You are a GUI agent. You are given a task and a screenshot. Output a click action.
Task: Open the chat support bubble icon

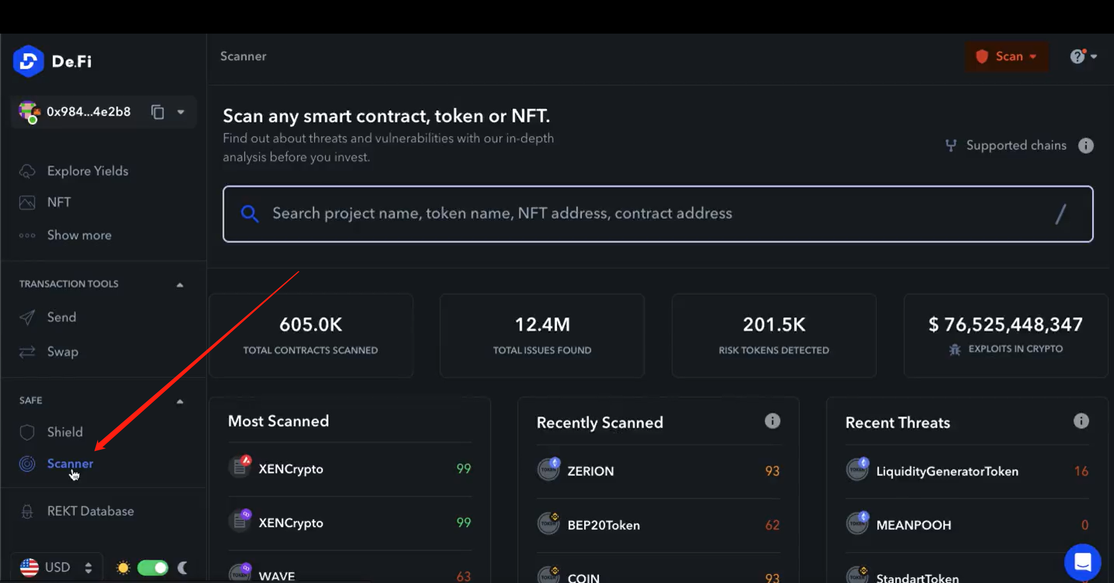coord(1082,562)
